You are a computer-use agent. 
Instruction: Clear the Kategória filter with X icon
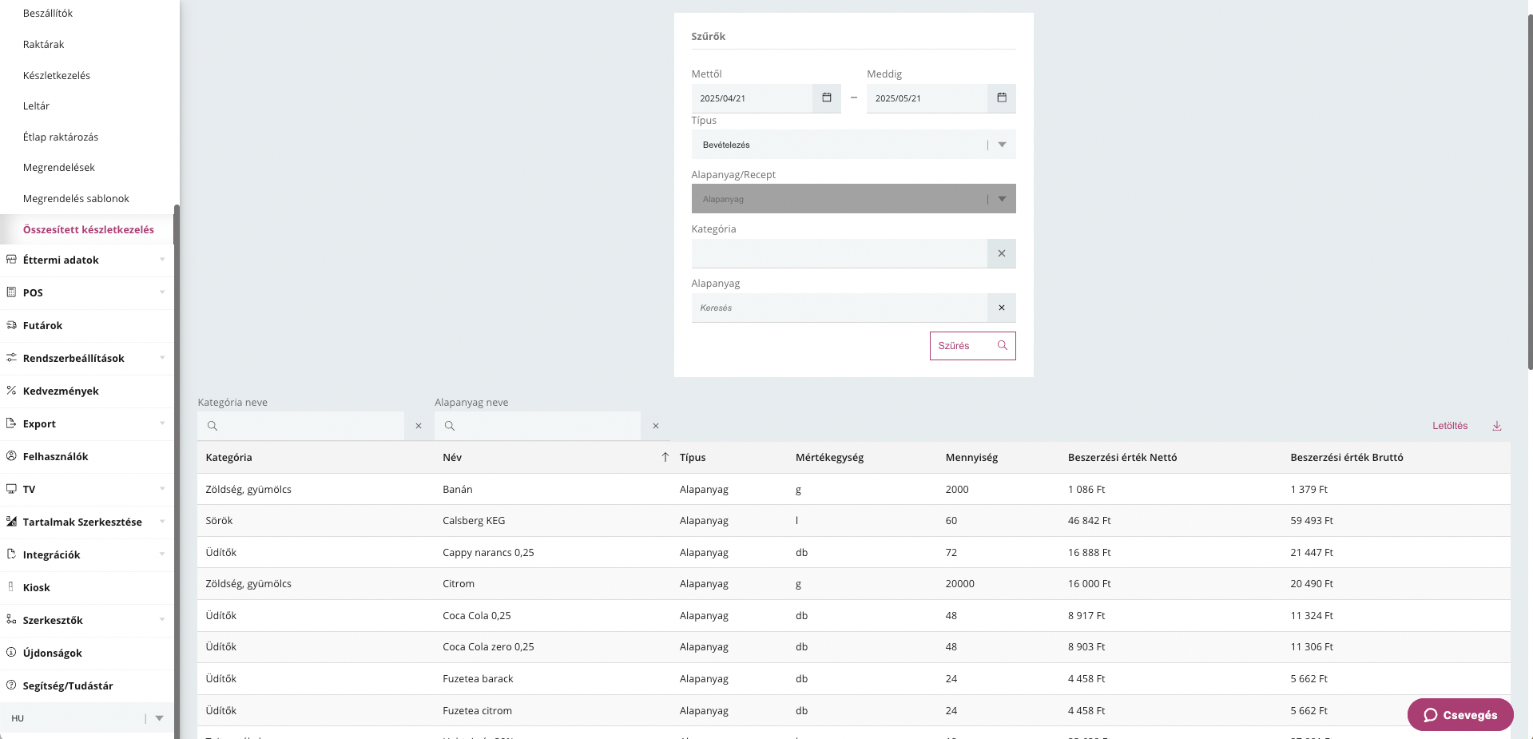click(x=1001, y=253)
